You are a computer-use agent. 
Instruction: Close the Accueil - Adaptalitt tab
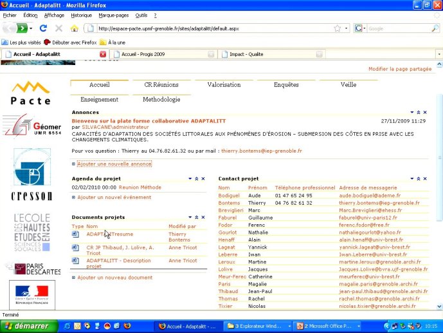[103, 54]
